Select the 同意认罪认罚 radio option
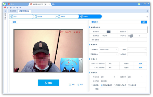The image size is (153, 97). (x=101, y=85)
